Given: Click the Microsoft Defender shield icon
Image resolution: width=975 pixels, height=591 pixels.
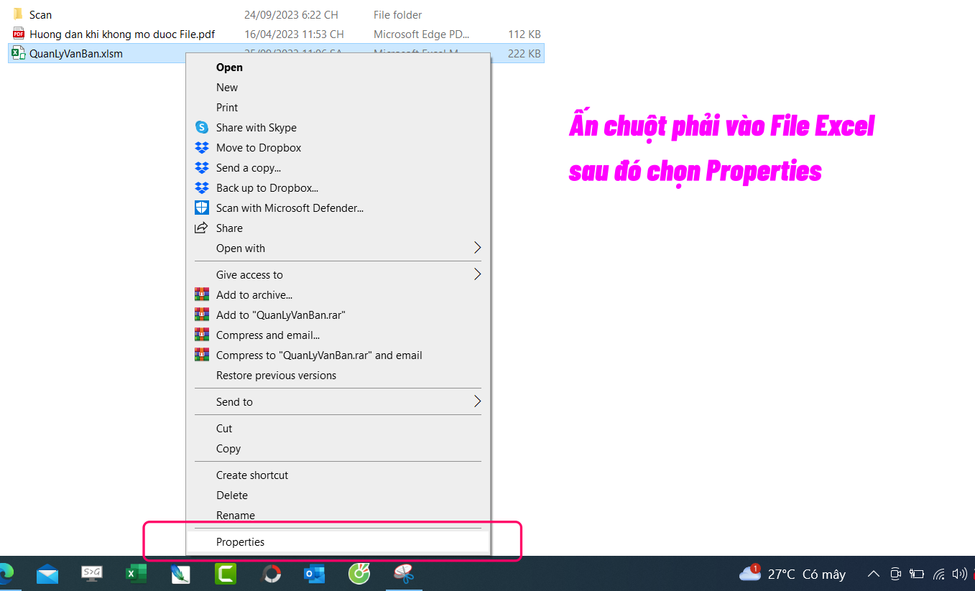Looking at the screenshot, I should 202,208.
